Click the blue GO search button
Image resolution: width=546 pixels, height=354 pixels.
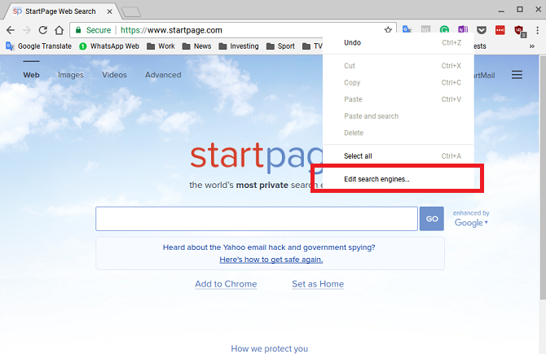pyautogui.click(x=432, y=219)
